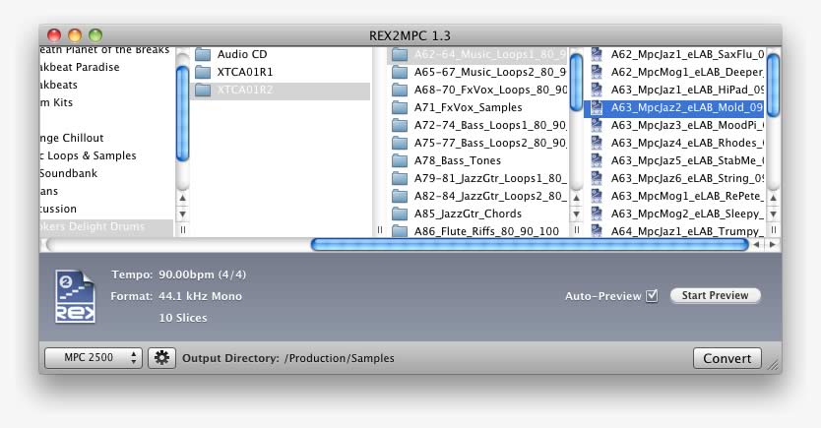Click the XTCA01R2 folder icon

click(x=203, y=90)
